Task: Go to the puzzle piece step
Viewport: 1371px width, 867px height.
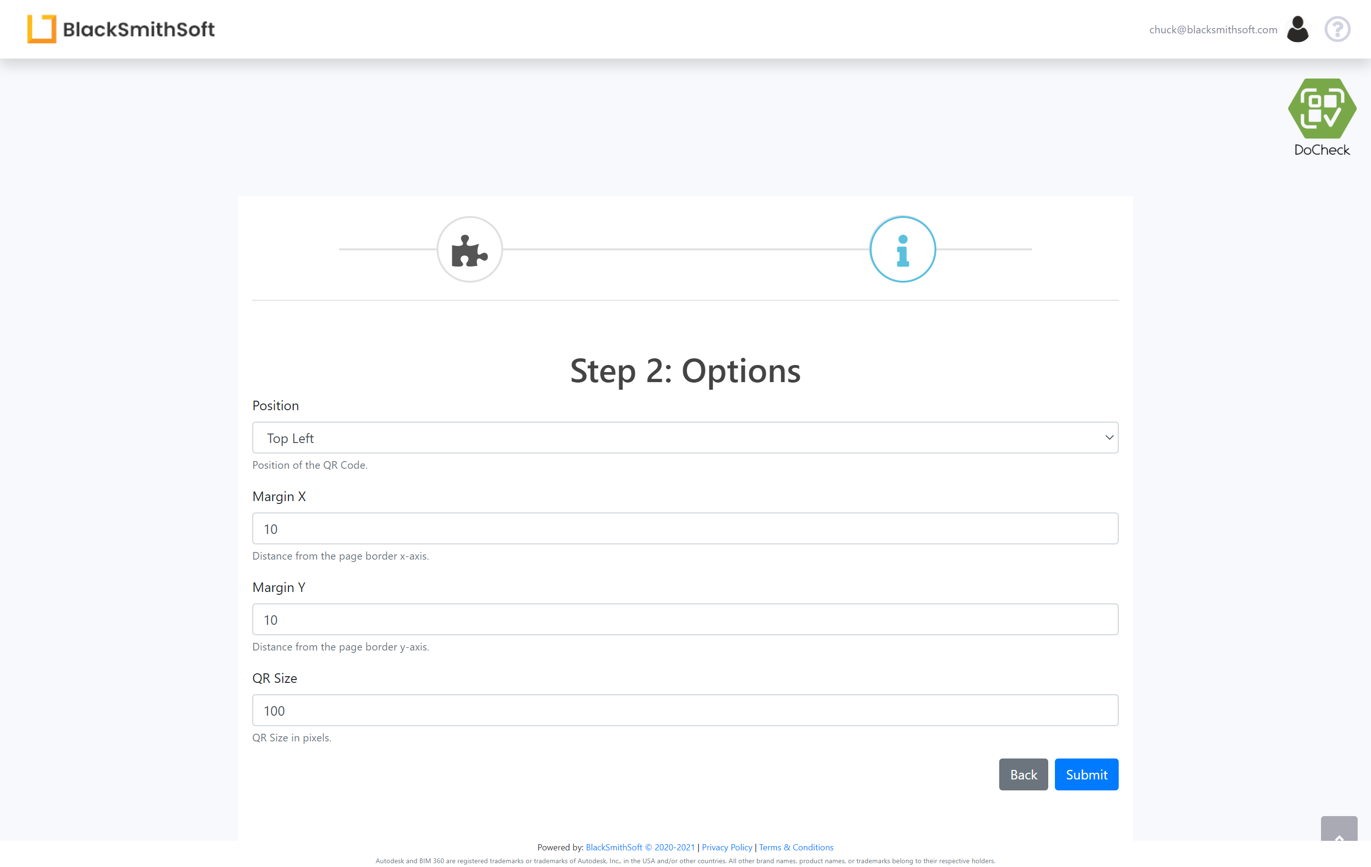Action: pos(469,249)
